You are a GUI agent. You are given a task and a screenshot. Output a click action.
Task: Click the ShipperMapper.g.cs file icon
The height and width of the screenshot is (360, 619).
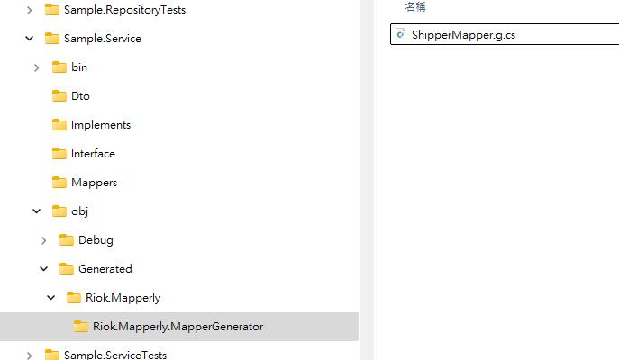(402, 35)
